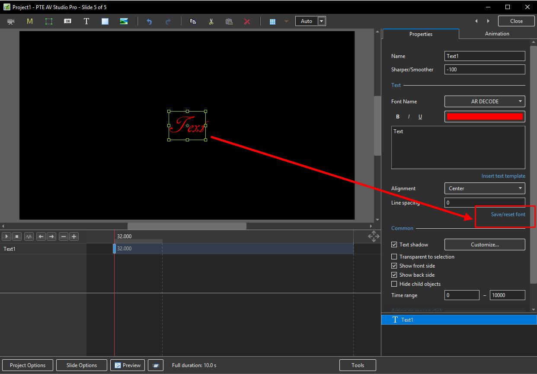The height and width of the screenshot is (374, 537).
Task: Insert an image using the picture icon
Action: [124, 21]
